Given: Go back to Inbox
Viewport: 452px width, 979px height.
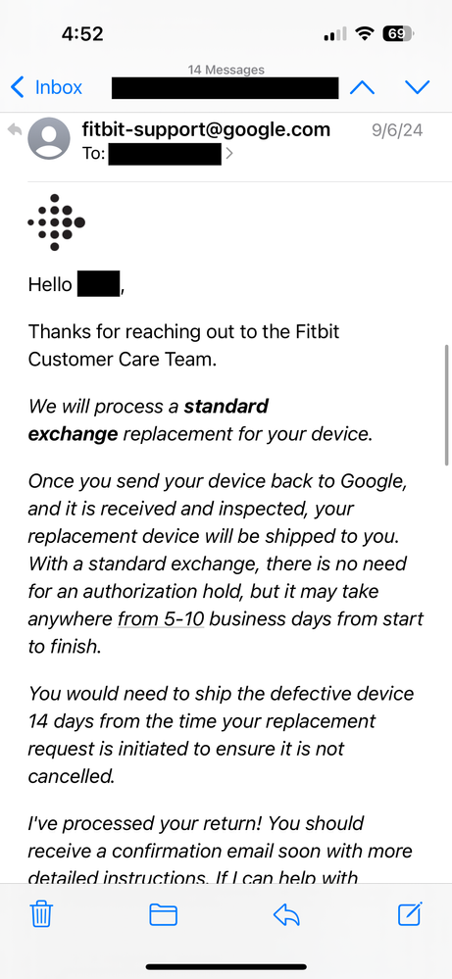Looking at the screenshot, I should tap(47, 87).
